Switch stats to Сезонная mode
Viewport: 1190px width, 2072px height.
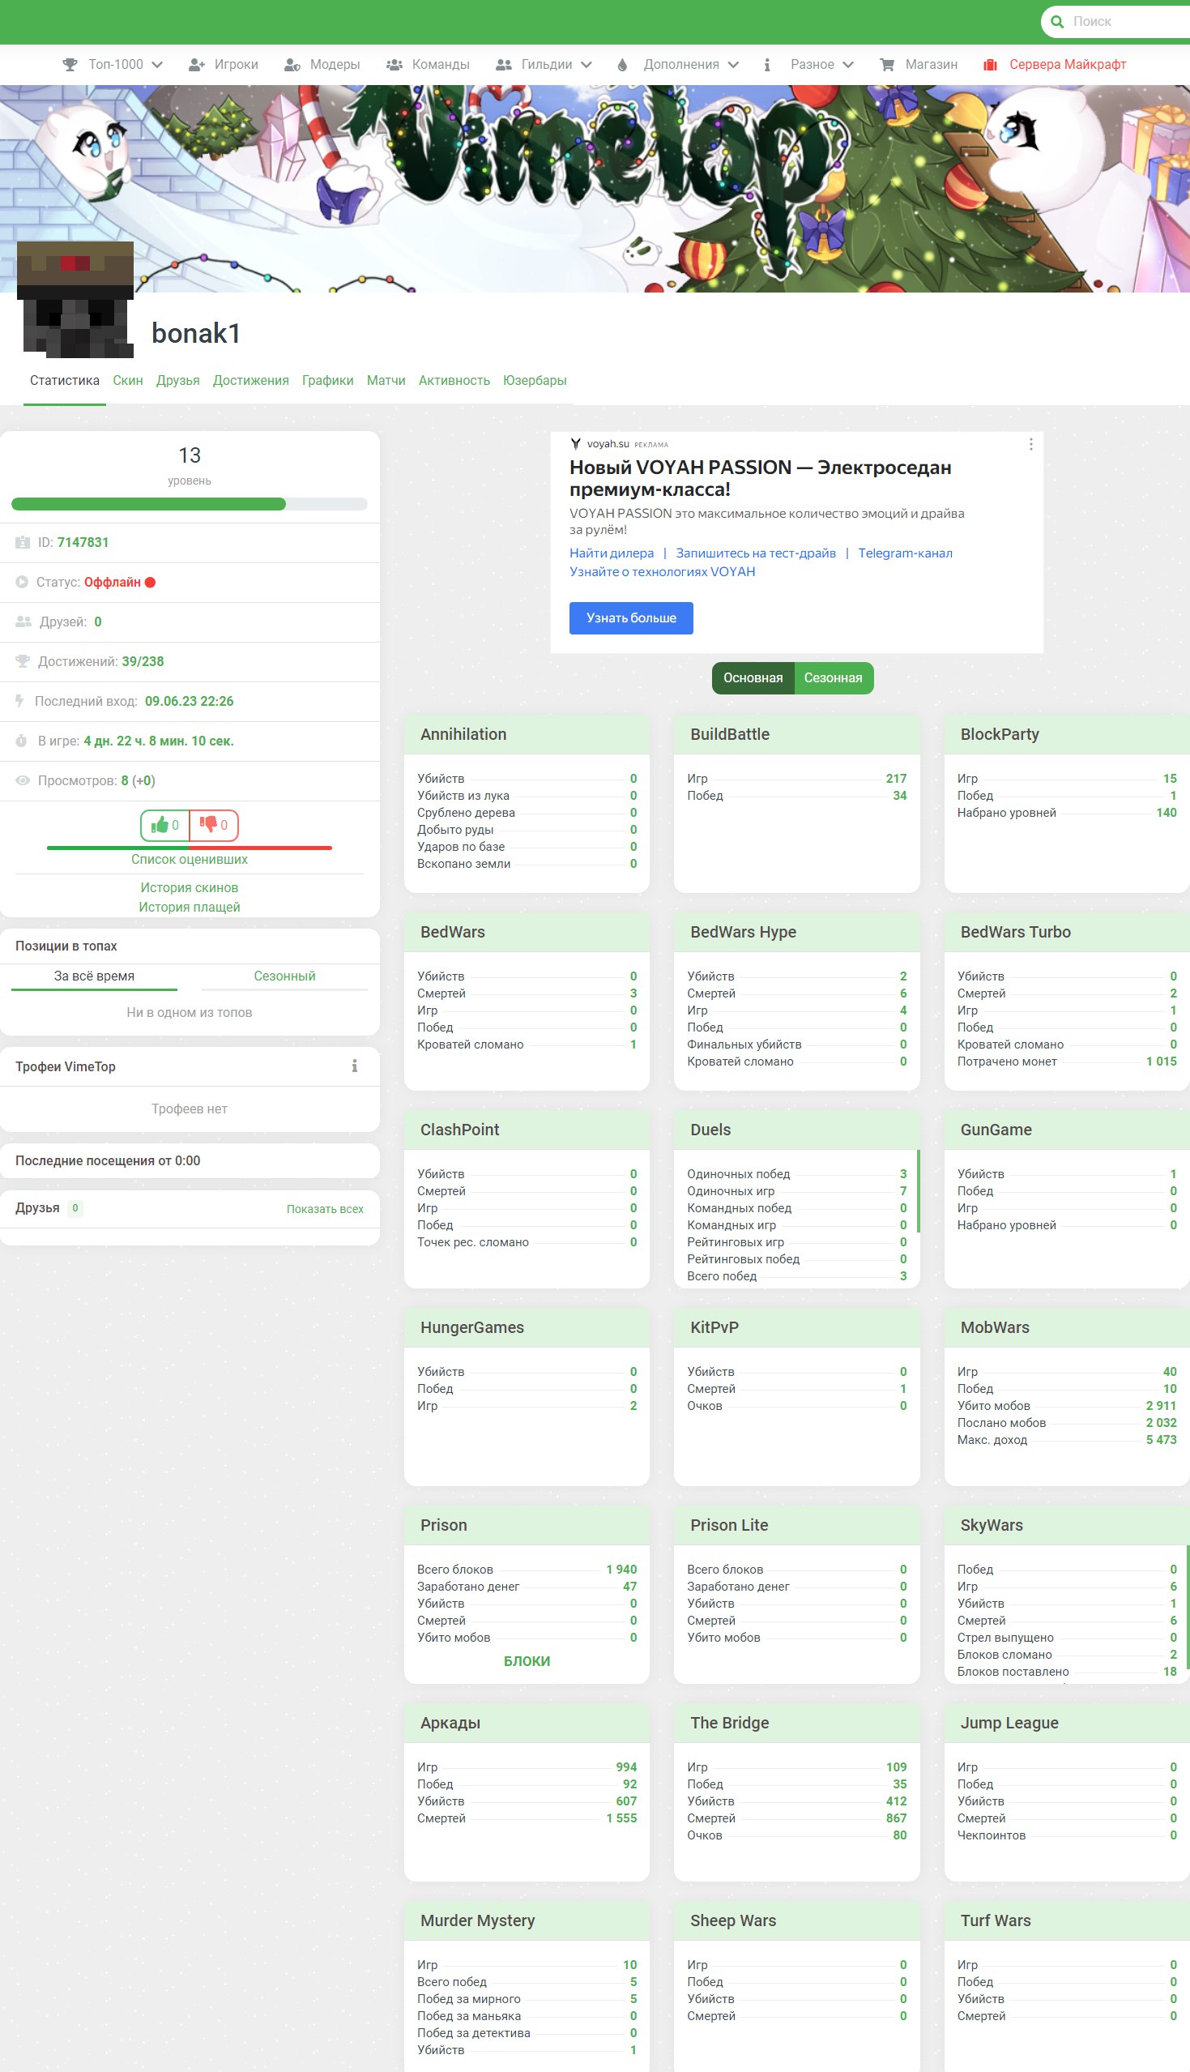(x=834, y=677)
